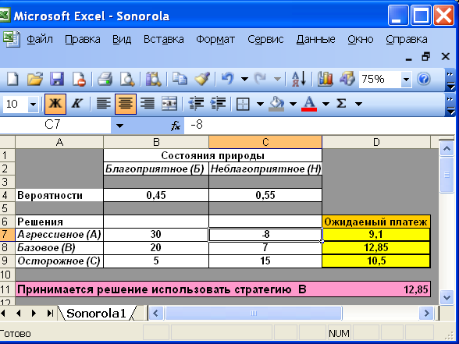Expand the borders style dropdown
459x344 pixels.
(260, 104)
